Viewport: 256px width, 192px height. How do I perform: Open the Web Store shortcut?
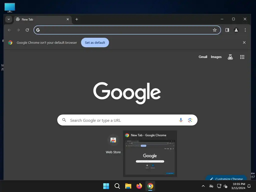[113, 144]
